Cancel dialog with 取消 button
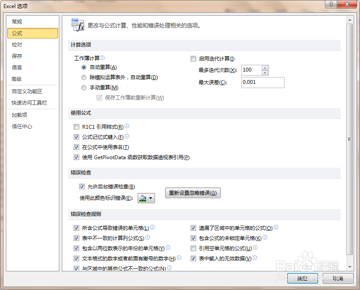360x290 pixels. pyautogui.click(x=338, y=278)
